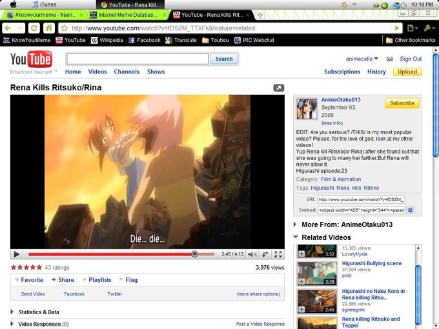Play the video using the play button
The width and height of the screenshot is (439, 329).
click(x=17, y=254)
